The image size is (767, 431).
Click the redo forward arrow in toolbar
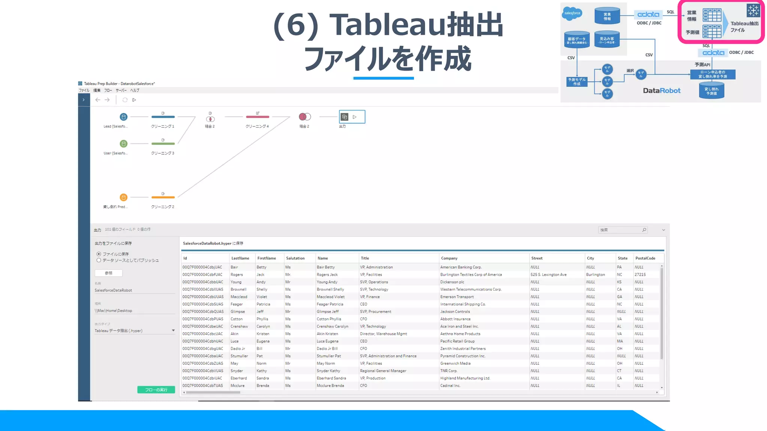[x=107, y=100]
